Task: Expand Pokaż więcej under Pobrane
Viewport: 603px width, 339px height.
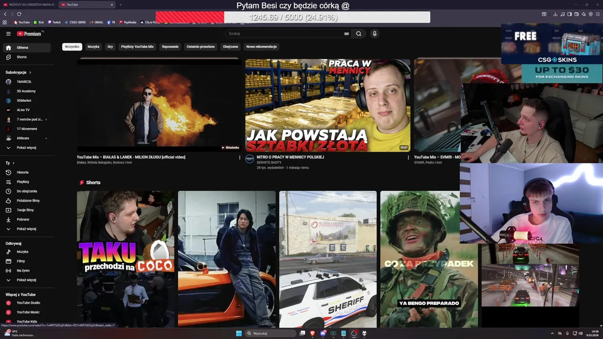Action: pyautogui.click(x=26, y=229)
